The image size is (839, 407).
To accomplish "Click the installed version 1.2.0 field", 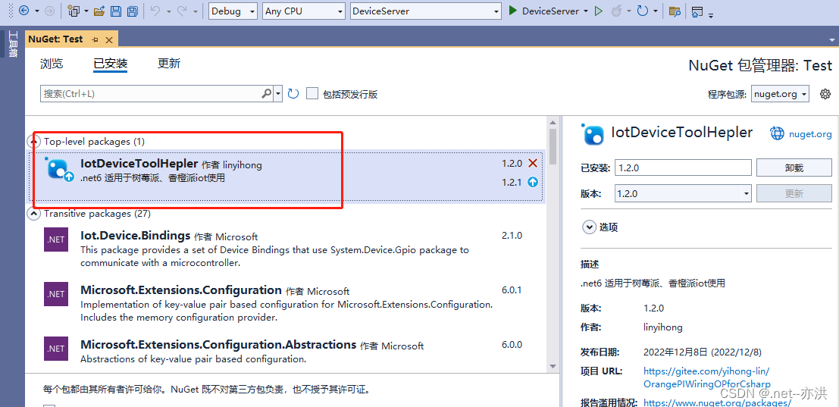I will (684, 167).
